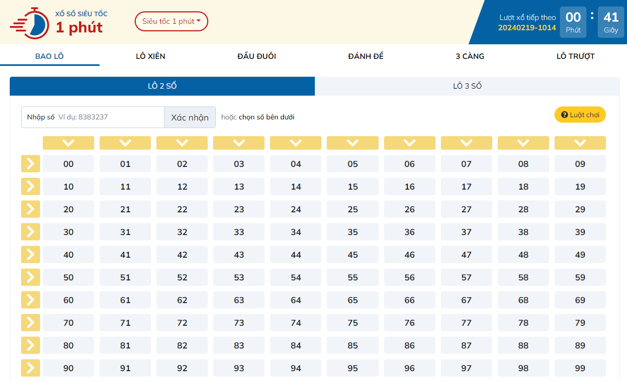
Task: Open the LÔ 3 SỐ tab
Action: point(467,86)
